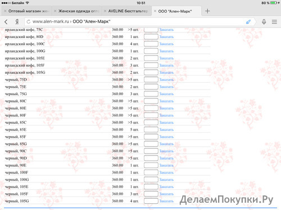The width and height of the screenshot is (281, 210).
Task: Open a new tab with the plus icon
Action: (207, 11)
